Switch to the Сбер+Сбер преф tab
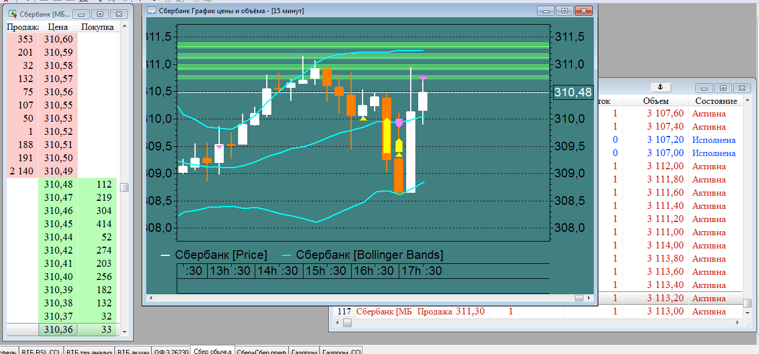759x354 pixels. point(262,352)
